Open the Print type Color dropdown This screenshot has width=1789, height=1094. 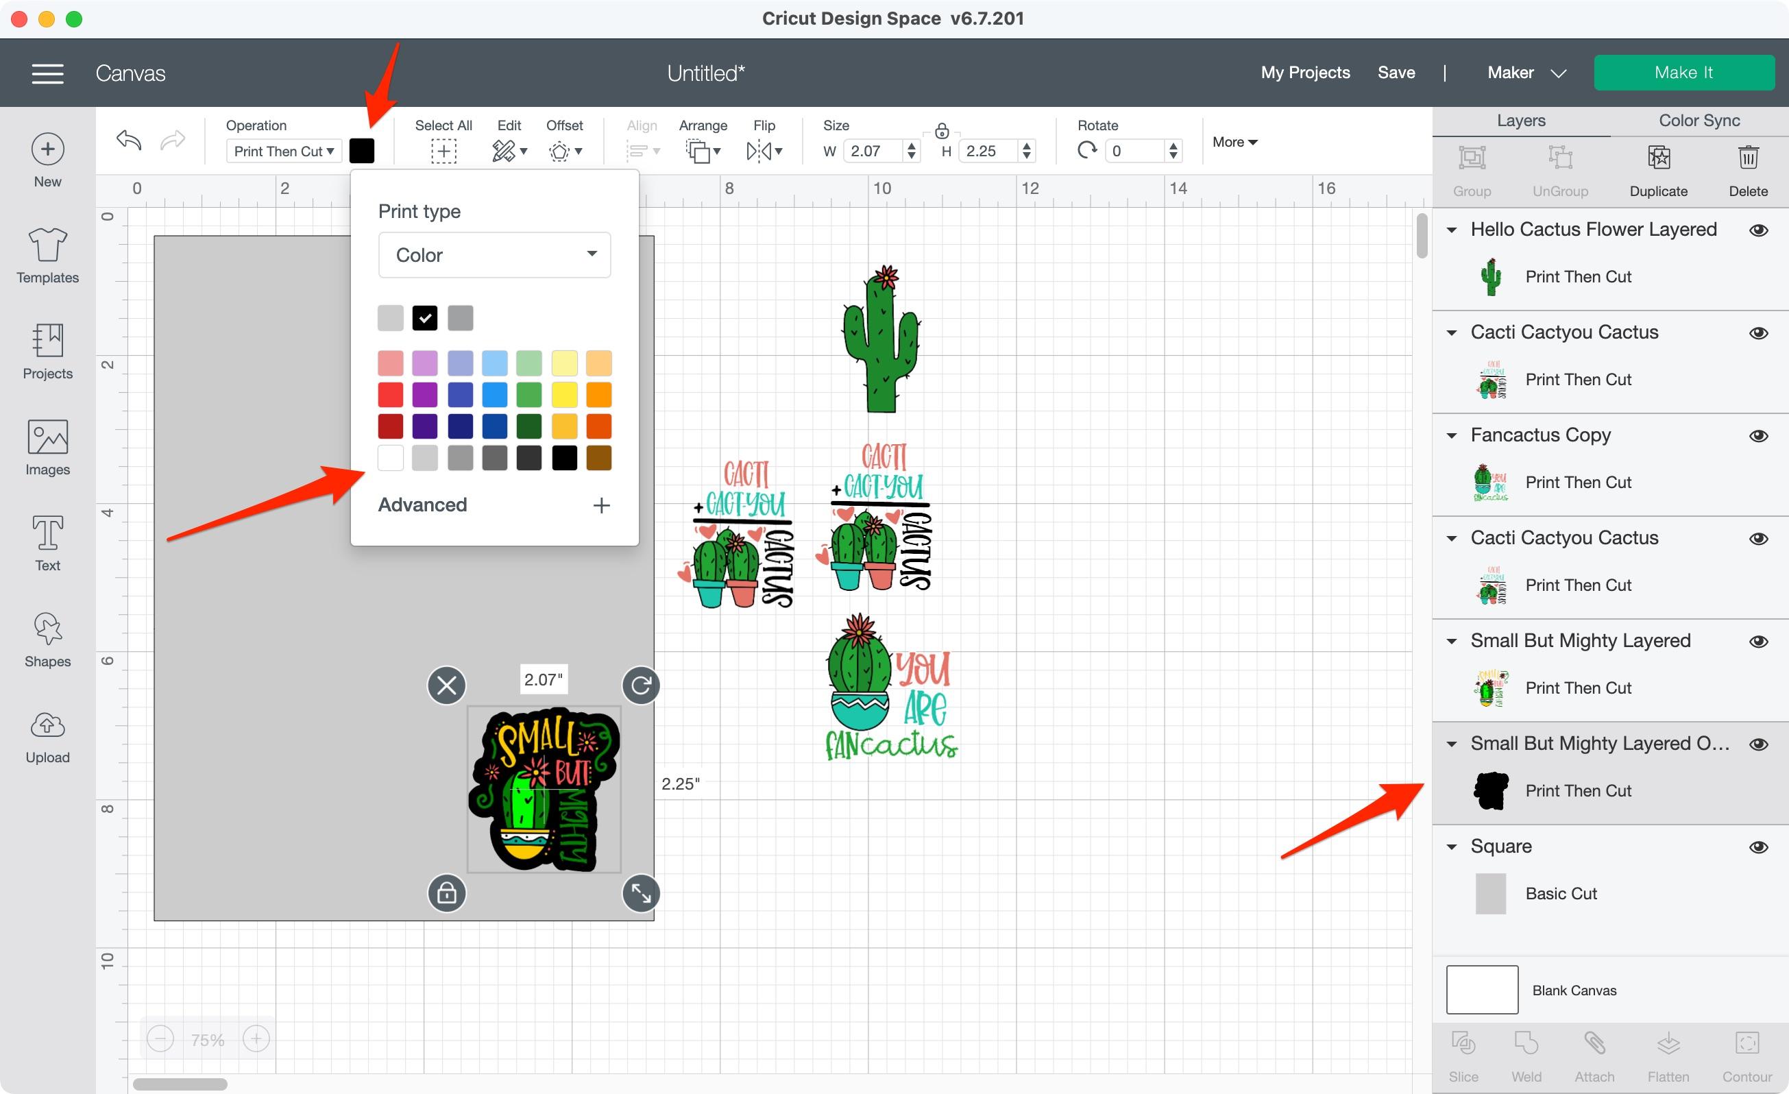(494, 255)
